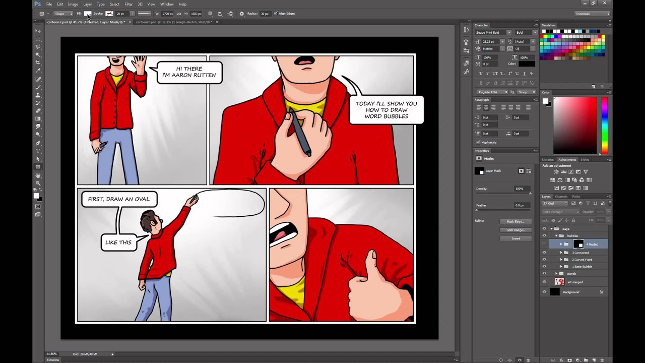645x363 pixels.
Task: Expand the 3 Connected layer group
Action: 561,253
